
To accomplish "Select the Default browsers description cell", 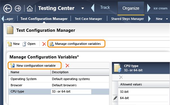I will coord(64,85).
